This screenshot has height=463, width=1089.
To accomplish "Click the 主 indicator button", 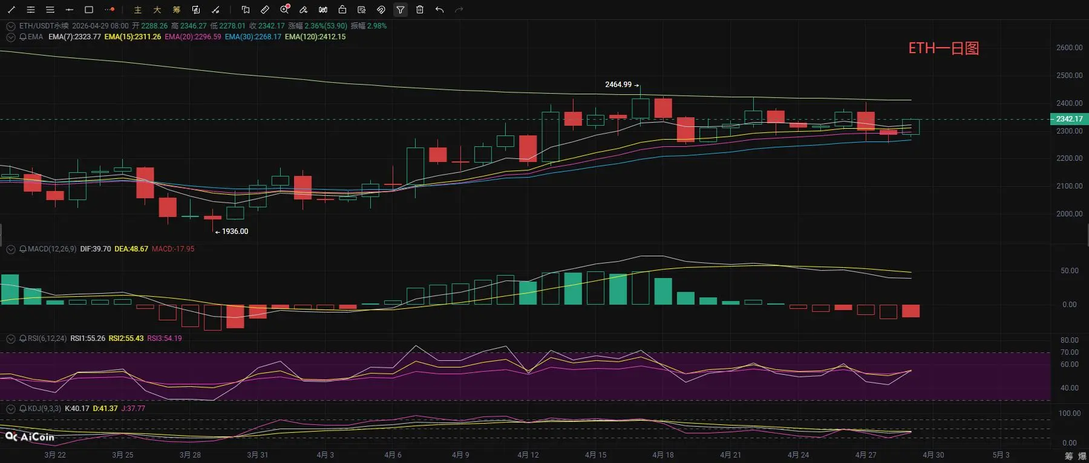I will 138,10.
